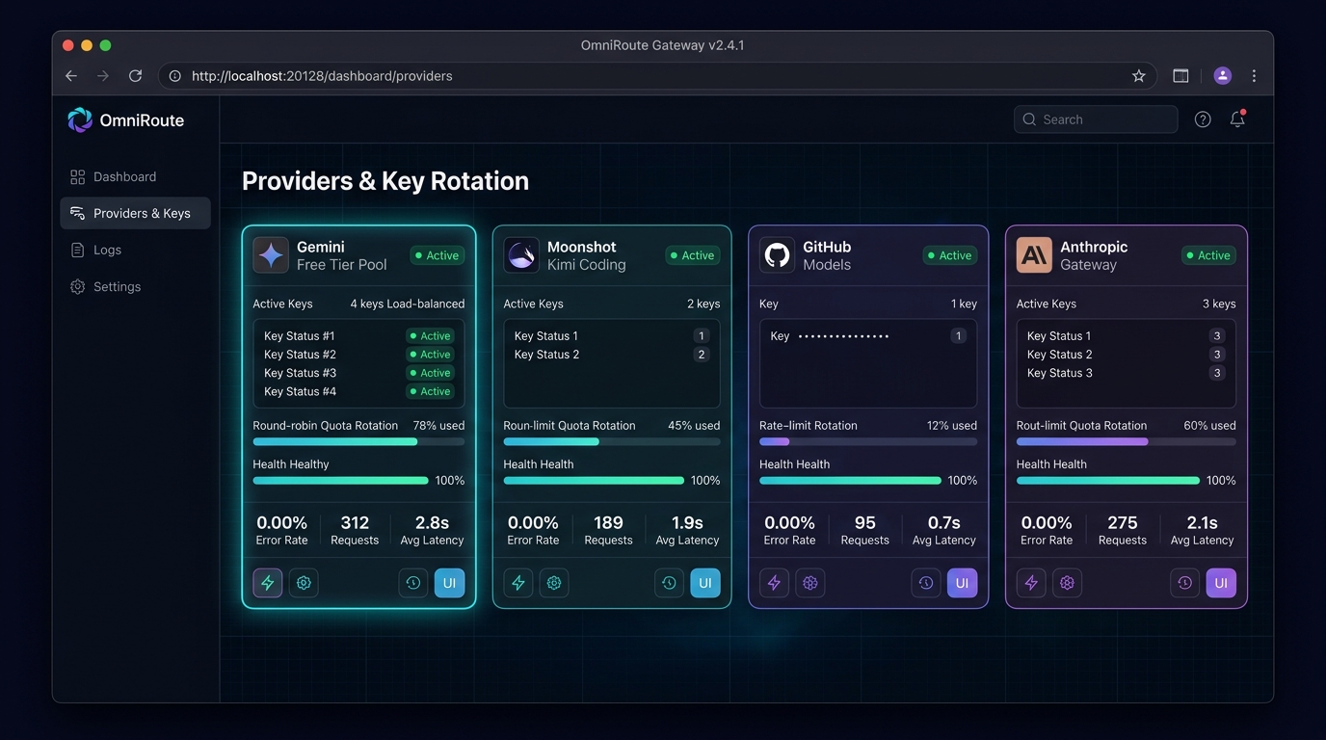The height and width of the screenshot is (740, 1326).
Task: Click the browser forward arrow
Action: [x=103, y=76]
